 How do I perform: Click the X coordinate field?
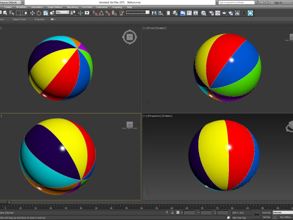(x=189, y=213)
